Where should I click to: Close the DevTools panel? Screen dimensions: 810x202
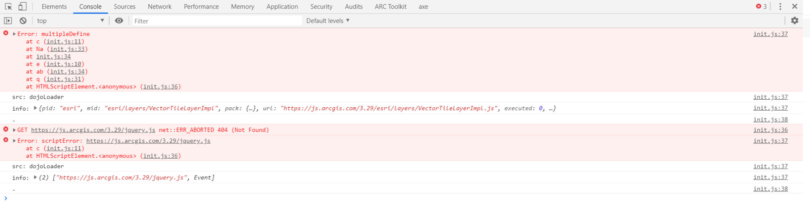click(x=795, y=7)
